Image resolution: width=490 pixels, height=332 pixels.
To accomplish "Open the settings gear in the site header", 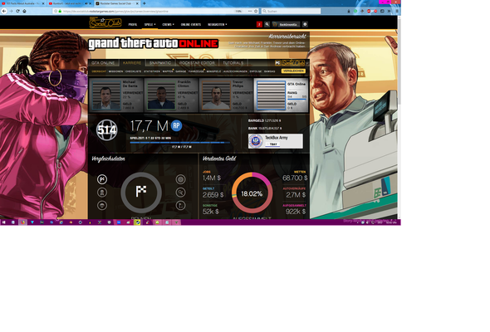I will [305, 24].
